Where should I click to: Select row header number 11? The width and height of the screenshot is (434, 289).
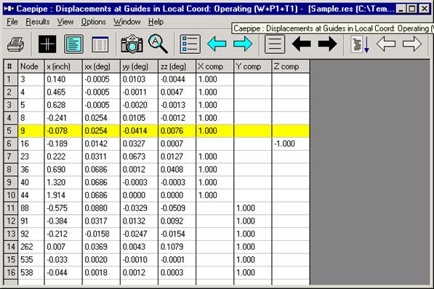point(11,208)
